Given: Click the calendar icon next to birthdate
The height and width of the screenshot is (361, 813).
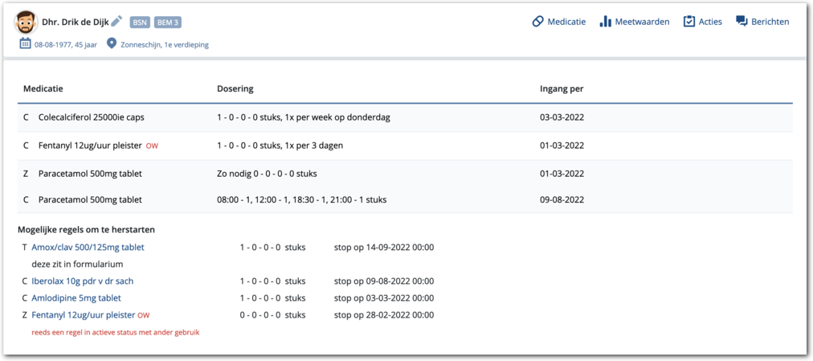Looking at the screenshot, I should (25, 44).
